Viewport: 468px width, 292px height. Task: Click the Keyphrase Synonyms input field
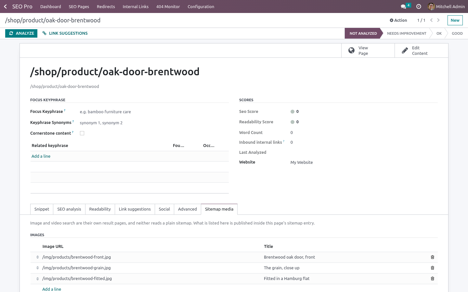pos(154,123)
